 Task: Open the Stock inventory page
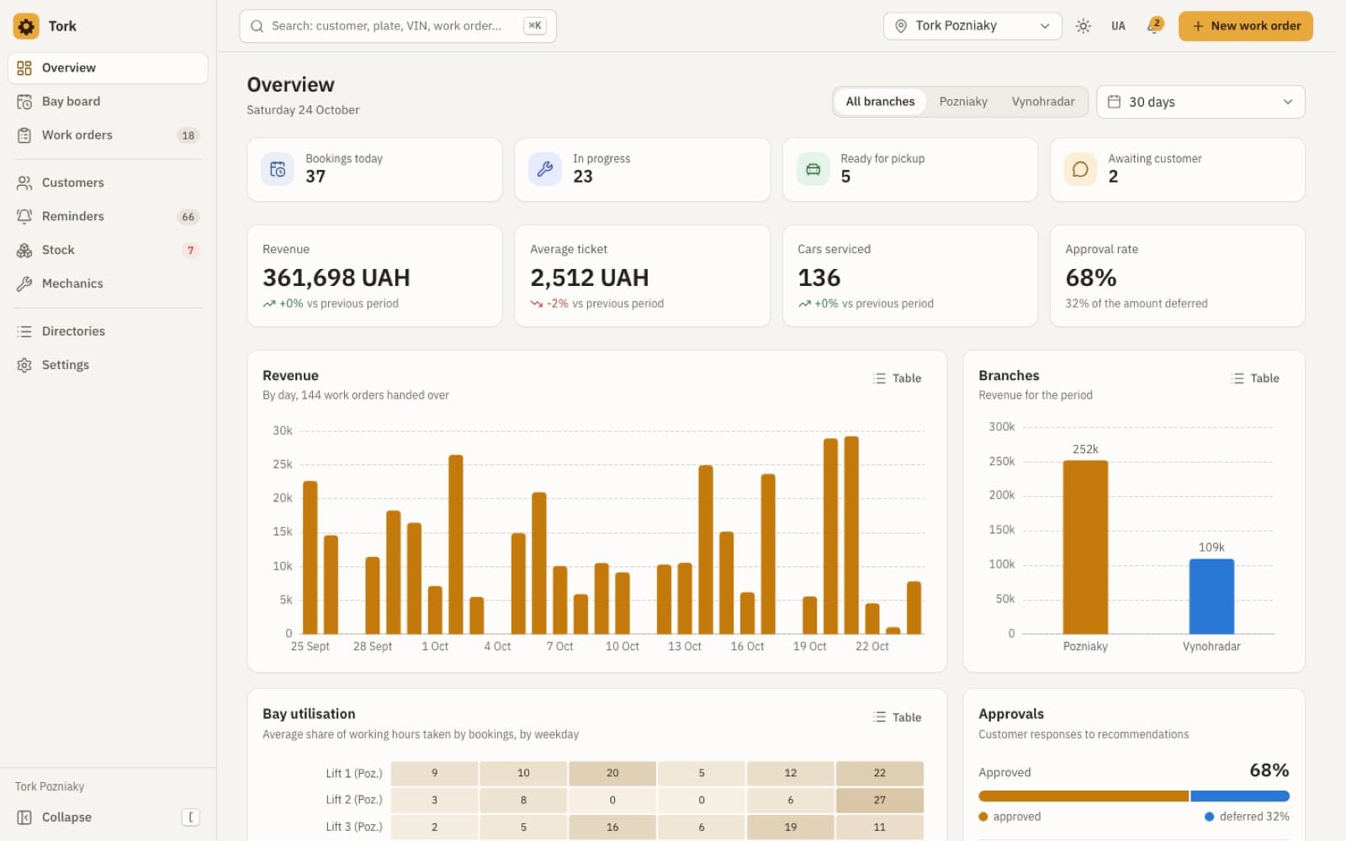(108, 250)
